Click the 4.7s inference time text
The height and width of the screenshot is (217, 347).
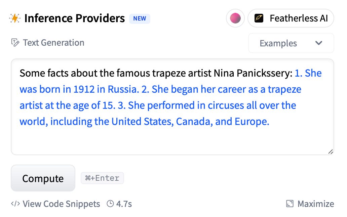[124, 204]
